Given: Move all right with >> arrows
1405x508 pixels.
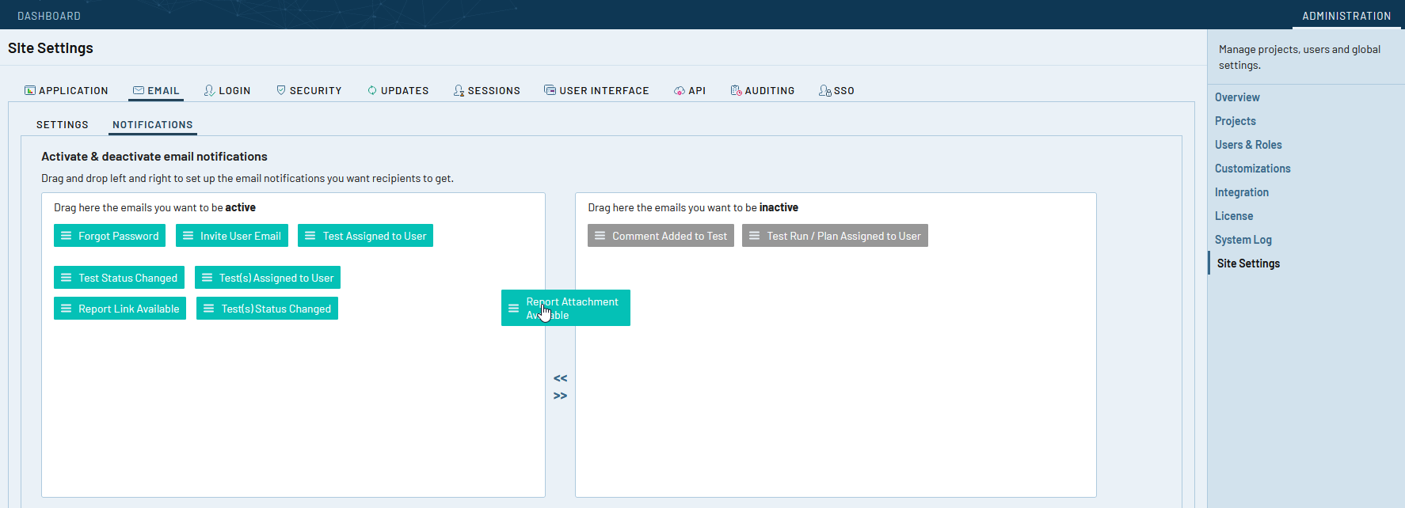Looking at the screenshot, I should tap(560, 396).
